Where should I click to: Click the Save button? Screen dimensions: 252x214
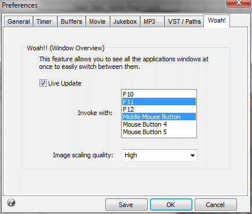[126, 205]
